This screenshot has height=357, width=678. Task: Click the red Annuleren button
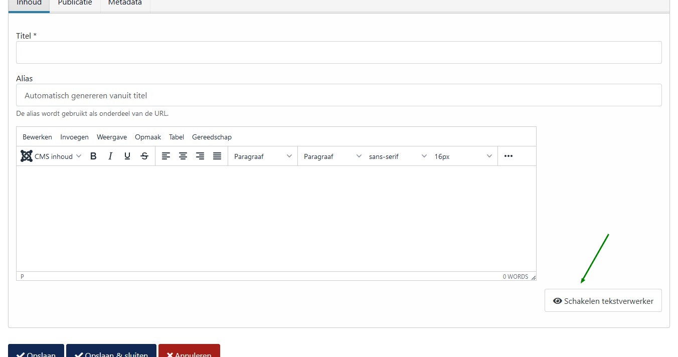pyautogui.click(x=189, y=350)
